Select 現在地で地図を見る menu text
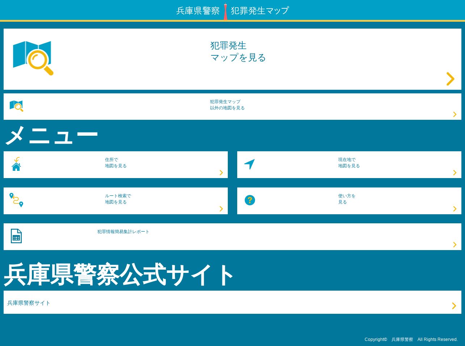Image resolution: width=465 pixels, height=346 pixels. coord(349,163)
